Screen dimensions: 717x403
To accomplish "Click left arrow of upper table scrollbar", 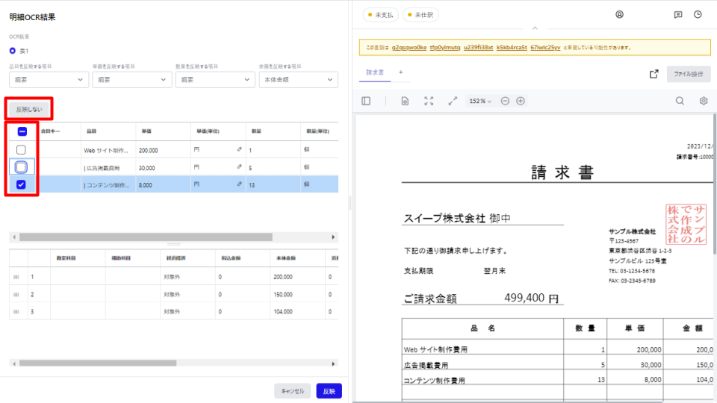I will pos(14,237).
